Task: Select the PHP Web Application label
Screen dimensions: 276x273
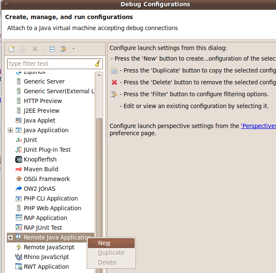Action: [53, 208]
